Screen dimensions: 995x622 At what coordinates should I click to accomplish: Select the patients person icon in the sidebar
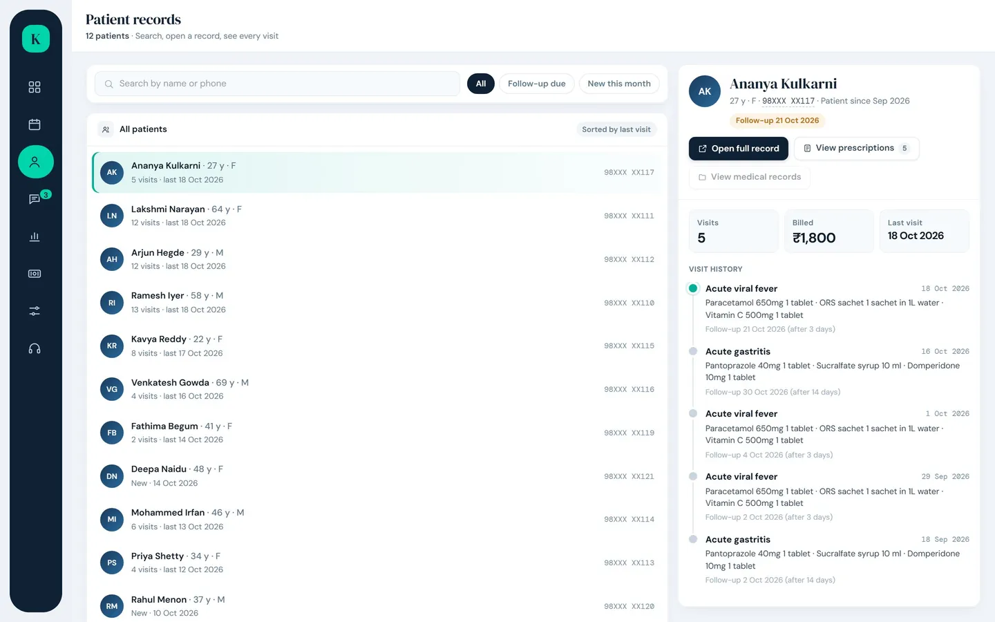coord(36,162)
